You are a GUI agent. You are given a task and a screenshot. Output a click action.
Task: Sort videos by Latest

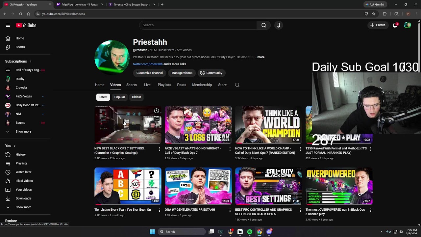point(103,97)
